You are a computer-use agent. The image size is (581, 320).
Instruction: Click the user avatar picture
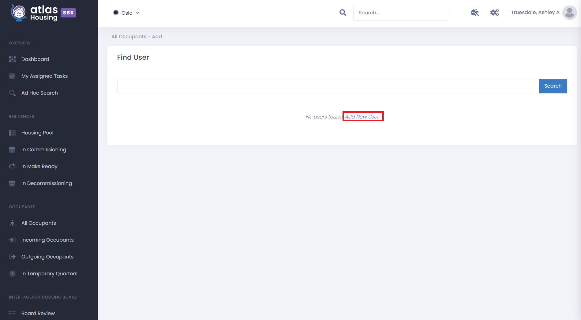(x=570, y=13)
